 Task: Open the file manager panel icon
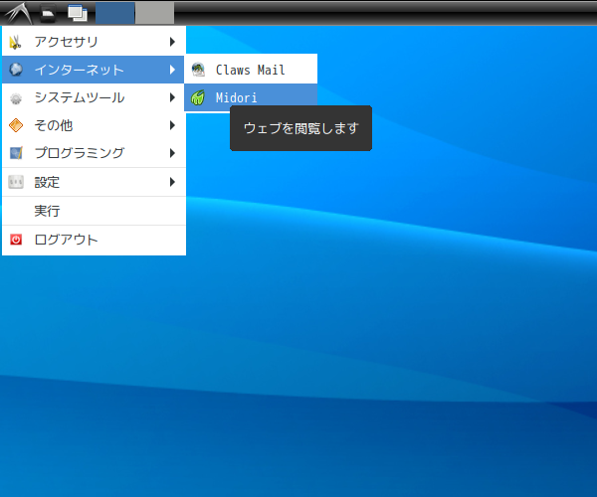[x=48, y=13]
